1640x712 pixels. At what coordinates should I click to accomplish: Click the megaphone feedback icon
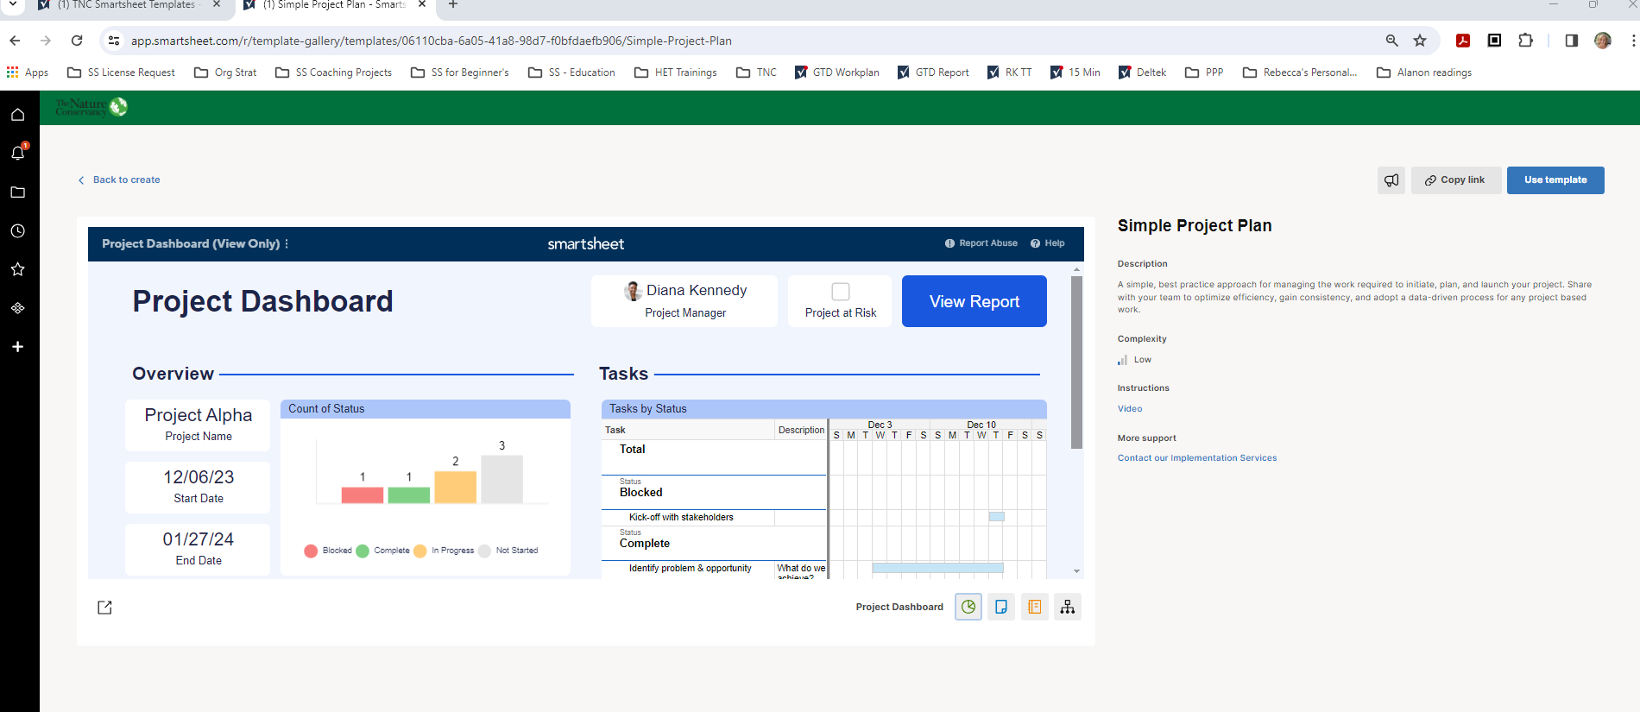[1391, 180]
